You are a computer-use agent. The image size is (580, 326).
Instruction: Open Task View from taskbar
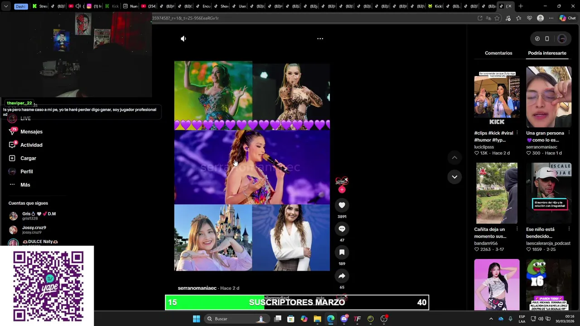[x=278, y=319]
